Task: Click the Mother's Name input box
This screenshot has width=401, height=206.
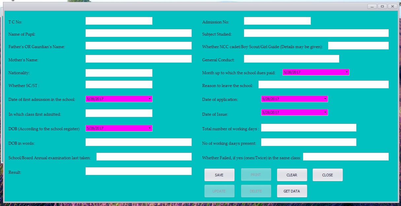Action: pos(139,59)
